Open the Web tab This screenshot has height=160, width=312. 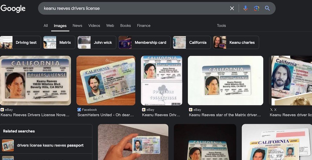coord(110,26)
